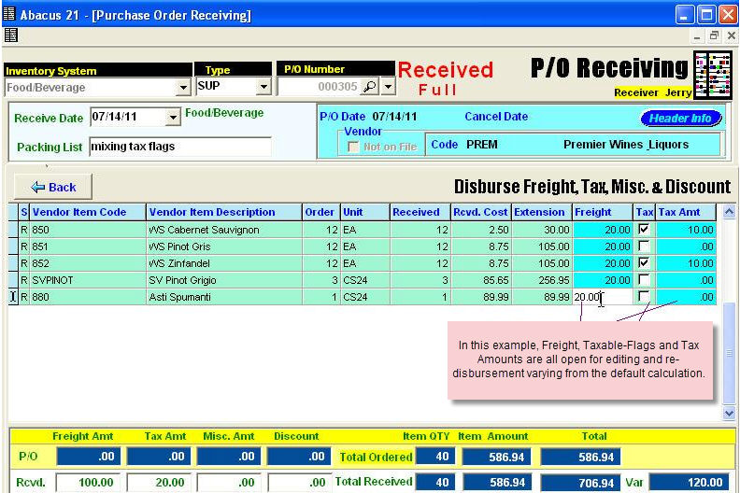740x493 pixels.
Task: Toggle Tax checkbox for item 852
Action: point(643,262)
